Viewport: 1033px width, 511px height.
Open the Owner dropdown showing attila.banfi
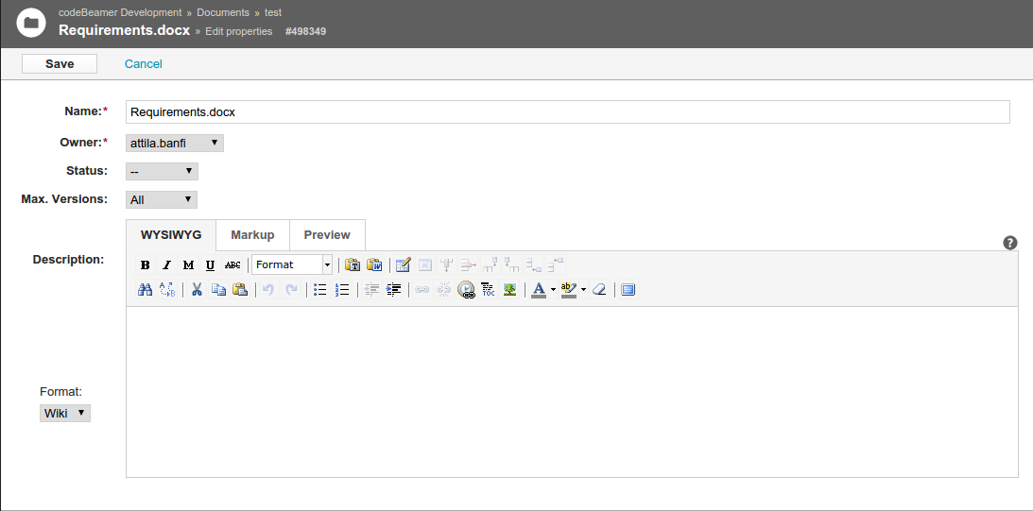(x=175, y=143)
